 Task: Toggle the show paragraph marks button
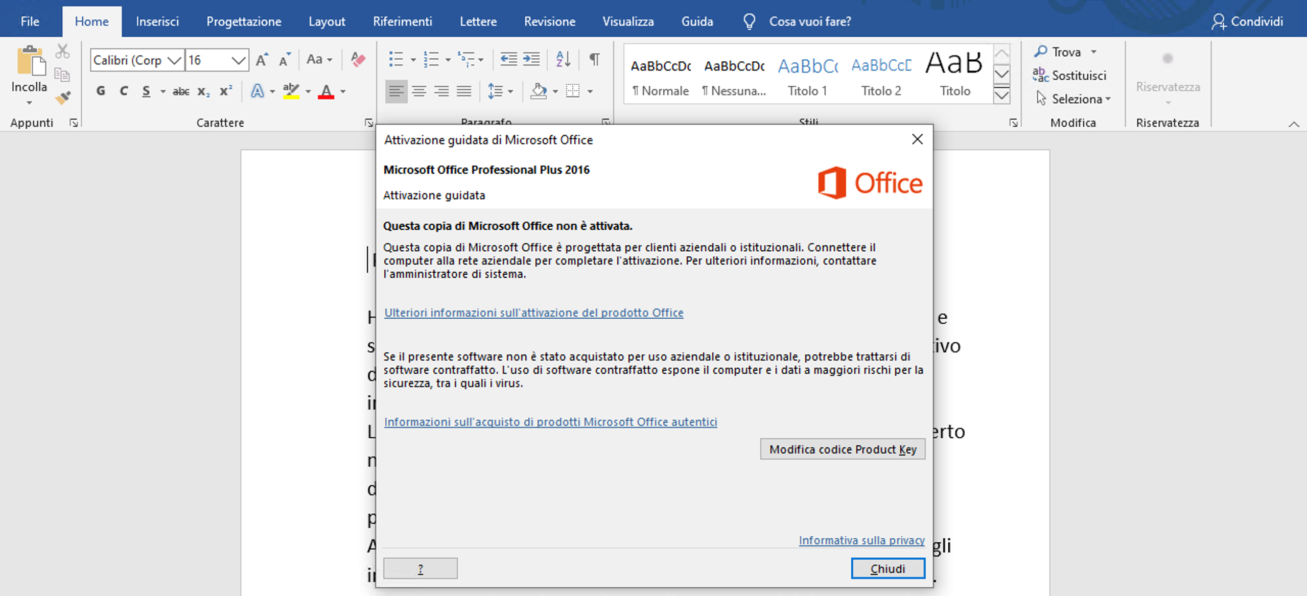(x=594, y=60)
